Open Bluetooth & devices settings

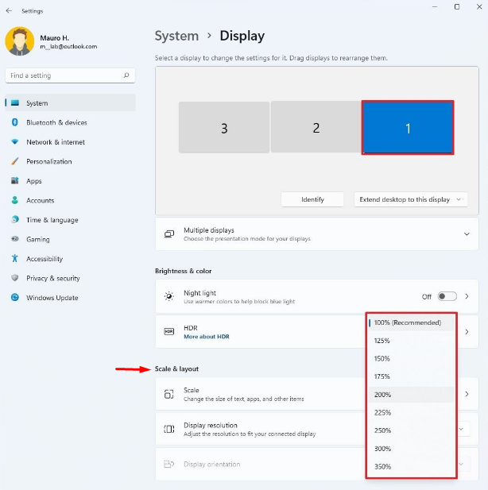point(71,122)
